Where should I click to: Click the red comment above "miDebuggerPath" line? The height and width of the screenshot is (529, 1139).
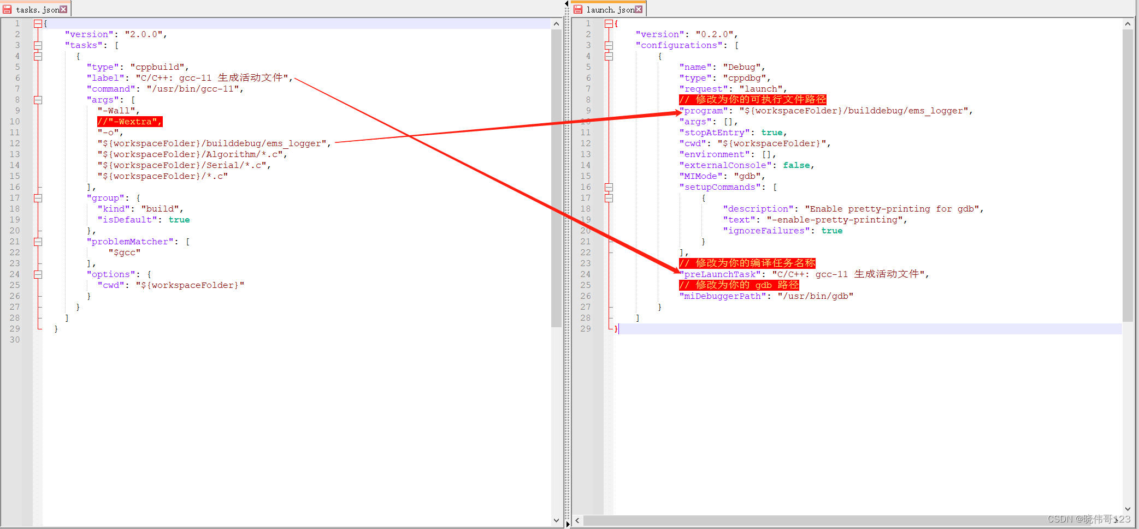pyautogui.click(x=739, y=285)
